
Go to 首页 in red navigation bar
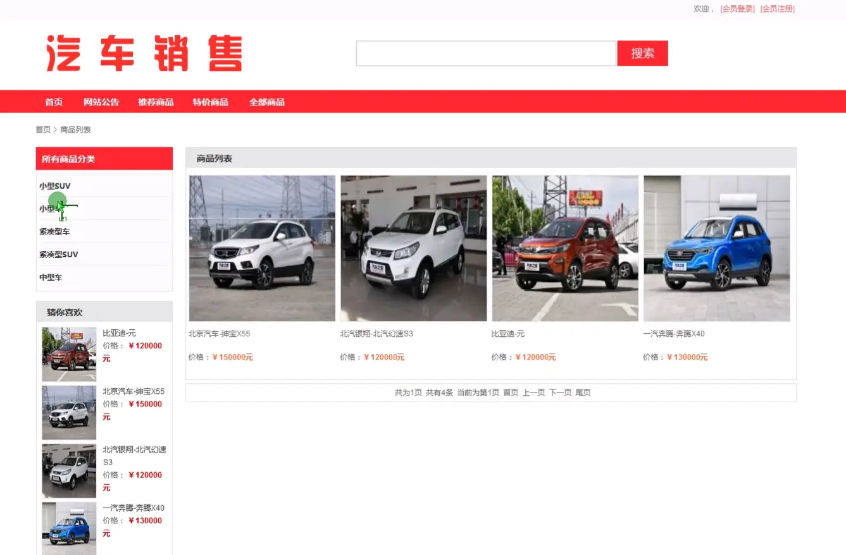[x=54, y=102]
